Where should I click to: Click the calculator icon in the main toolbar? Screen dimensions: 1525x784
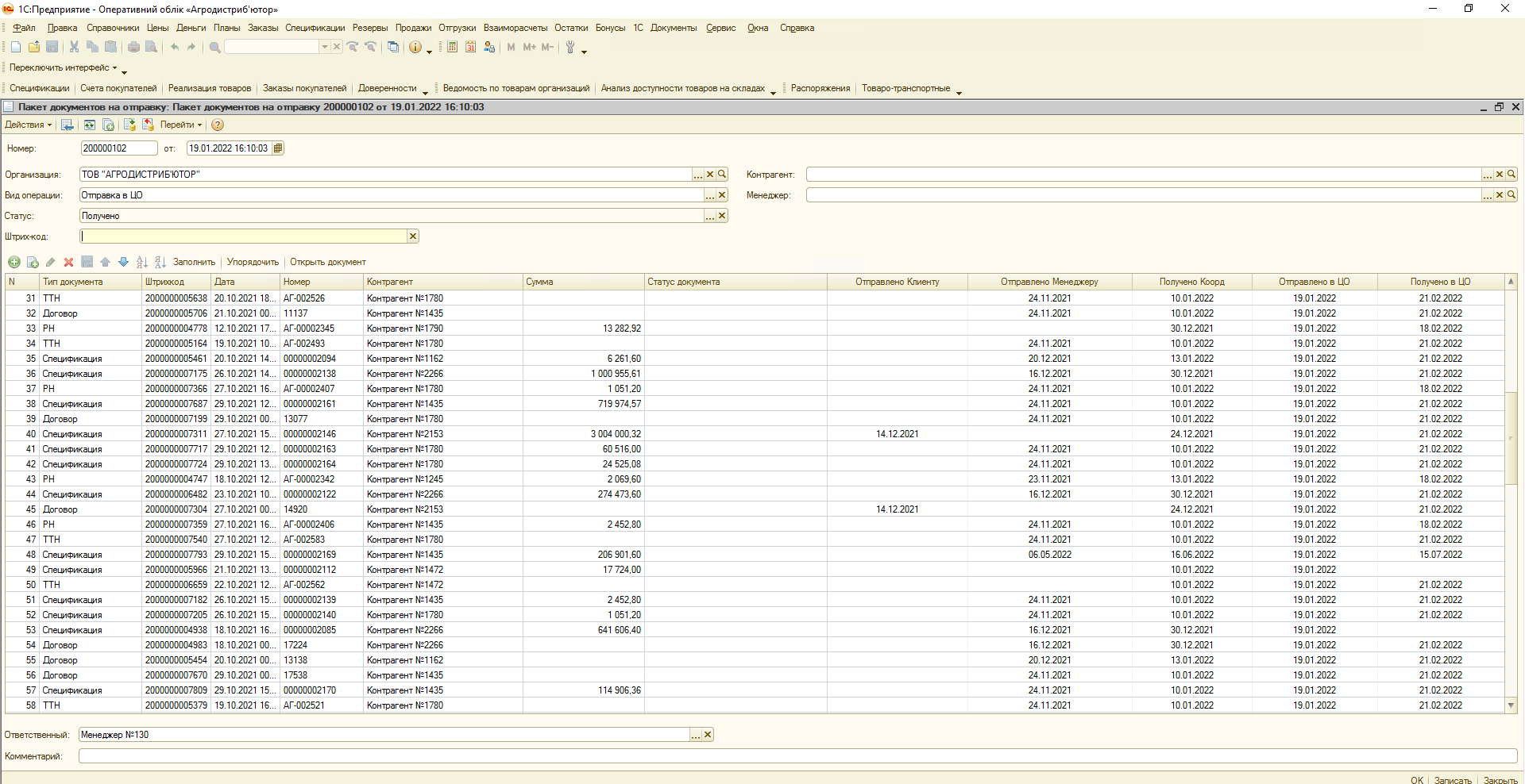[x=452, y=48]
